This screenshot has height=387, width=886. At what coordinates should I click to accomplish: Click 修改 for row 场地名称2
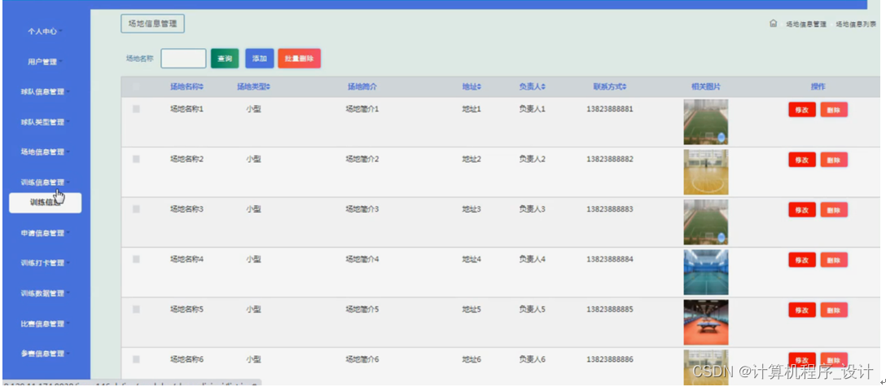(x=802, y=160)
